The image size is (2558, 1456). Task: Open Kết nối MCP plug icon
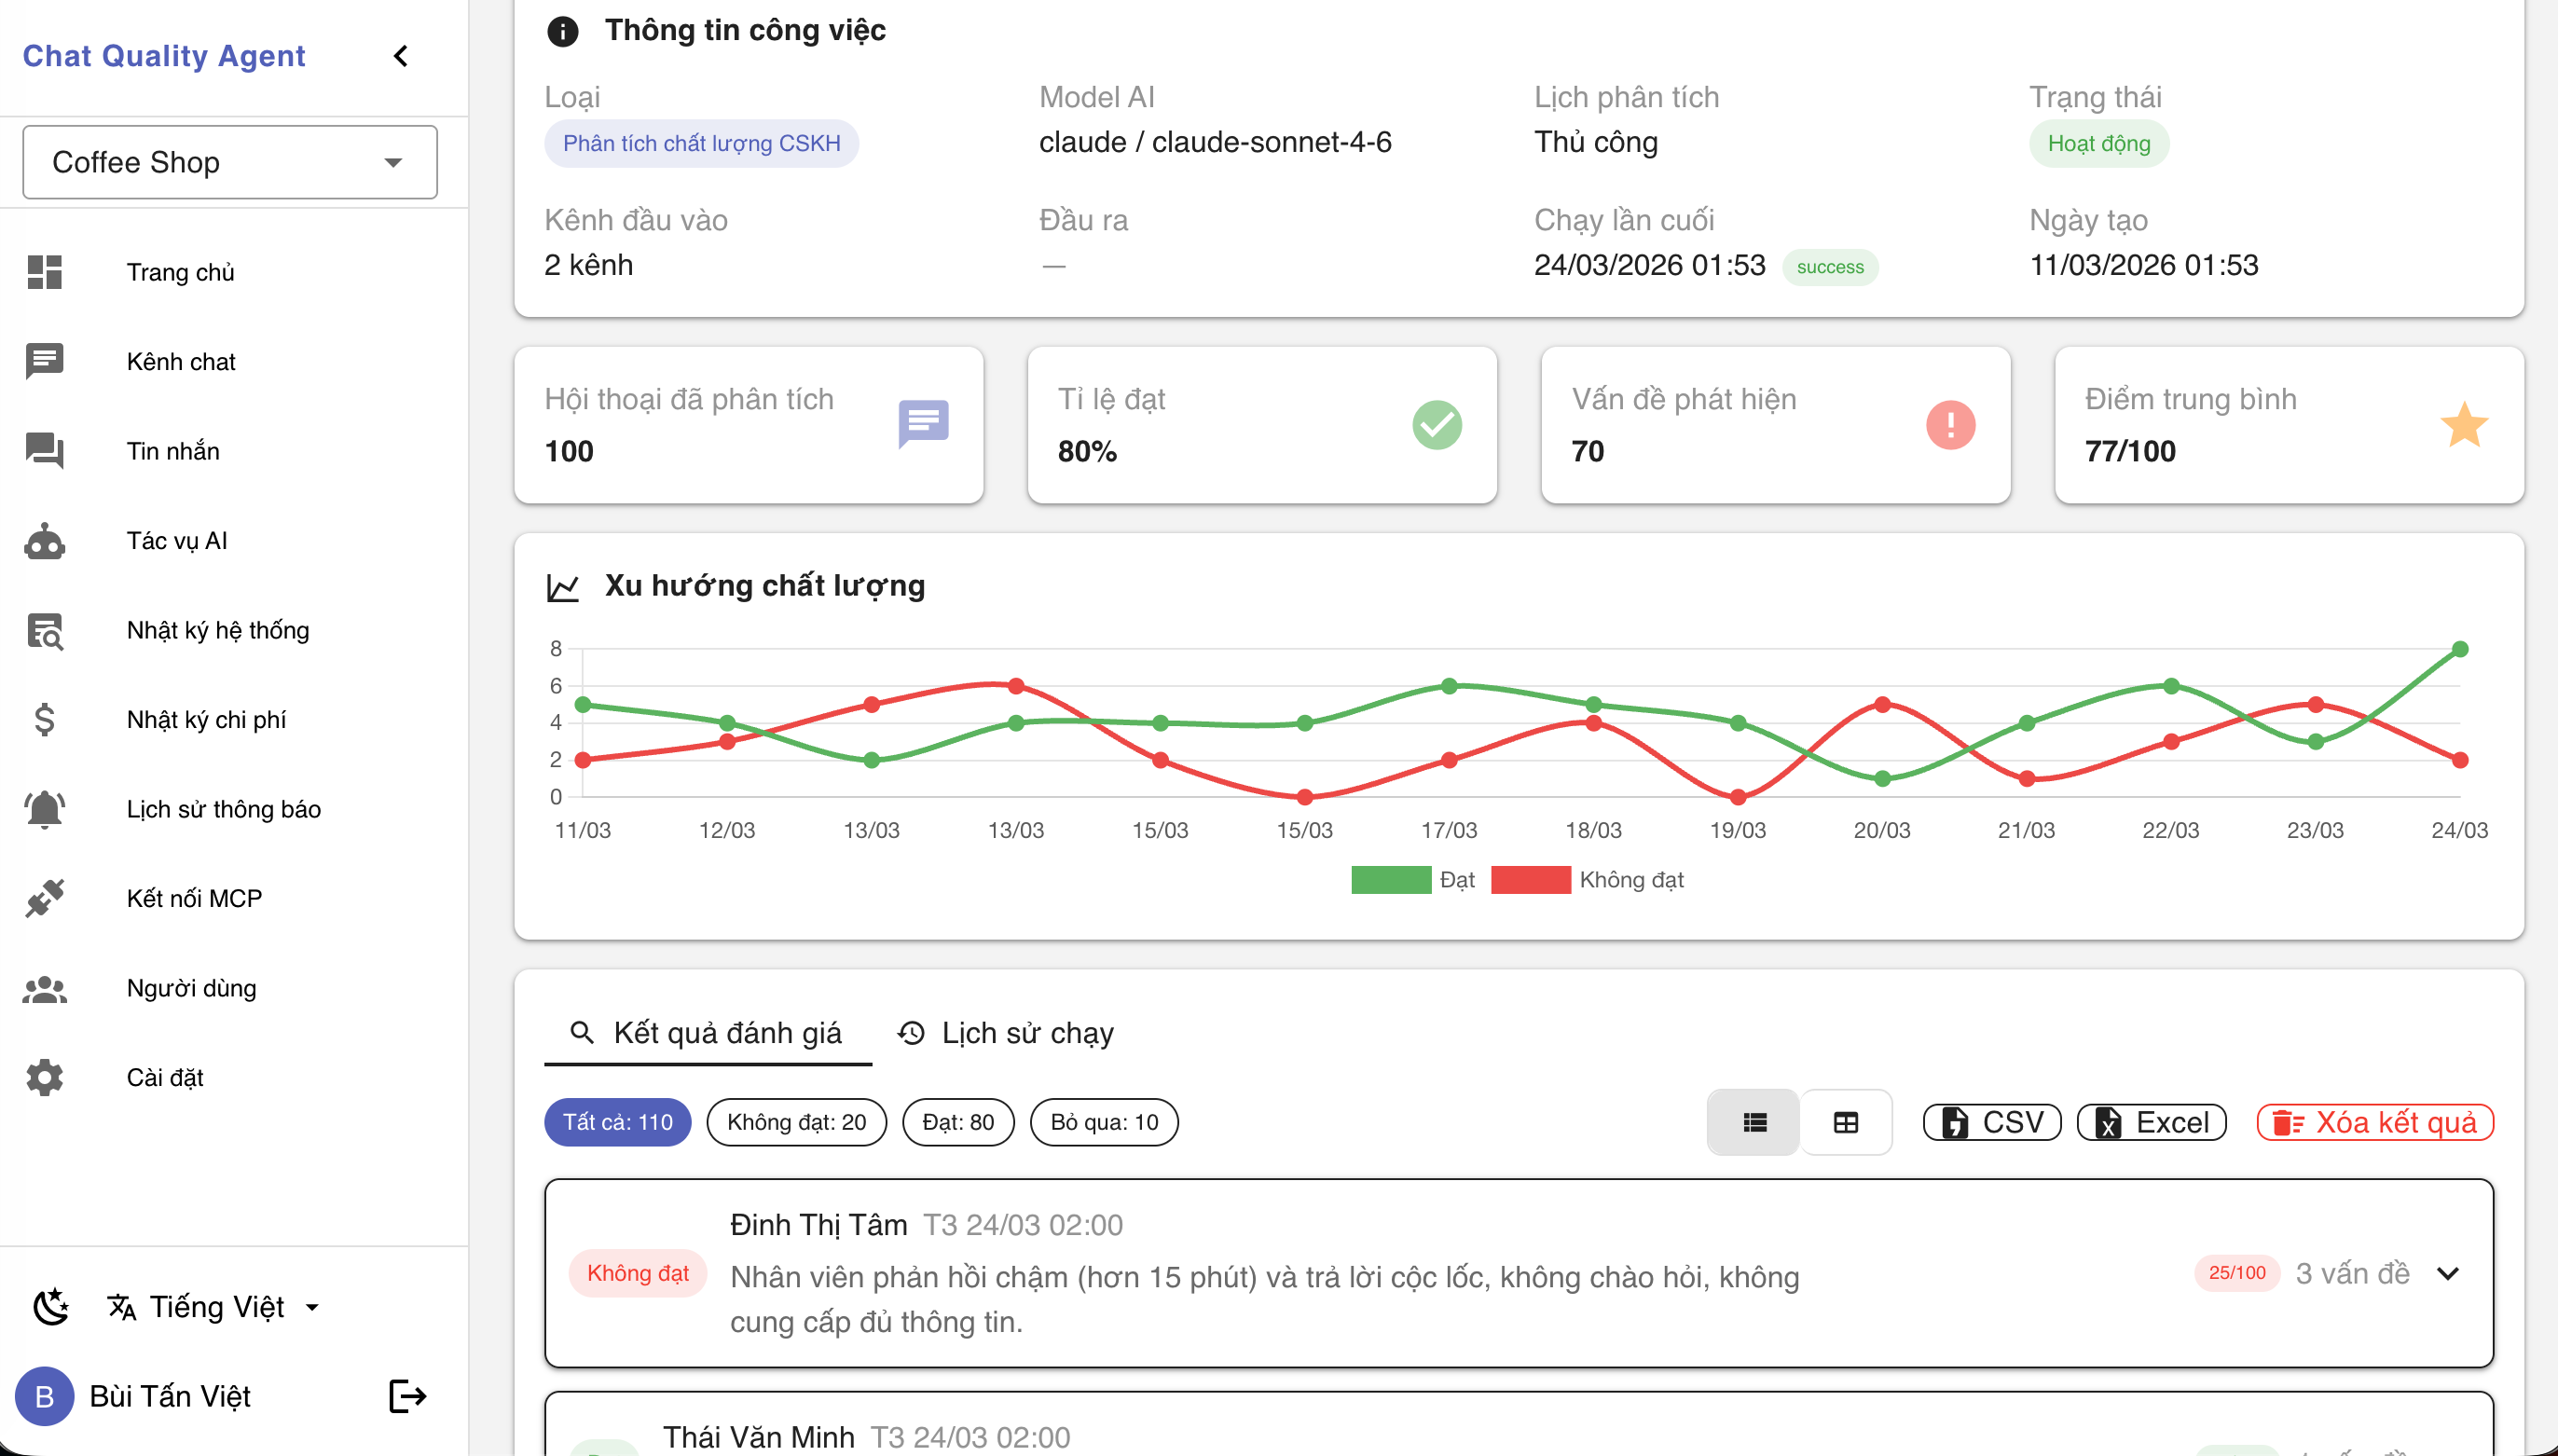pos(44,898)
